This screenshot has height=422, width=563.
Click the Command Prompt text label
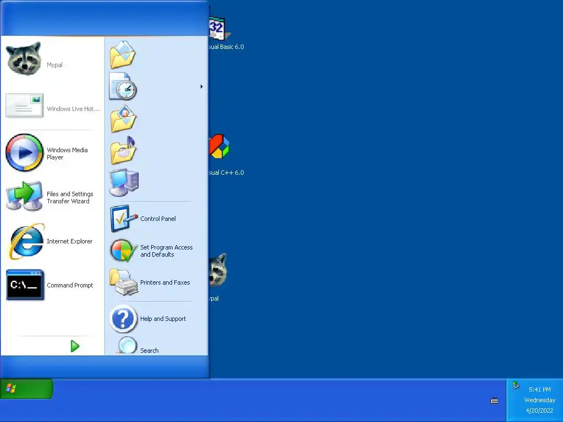tap(70, 285)
